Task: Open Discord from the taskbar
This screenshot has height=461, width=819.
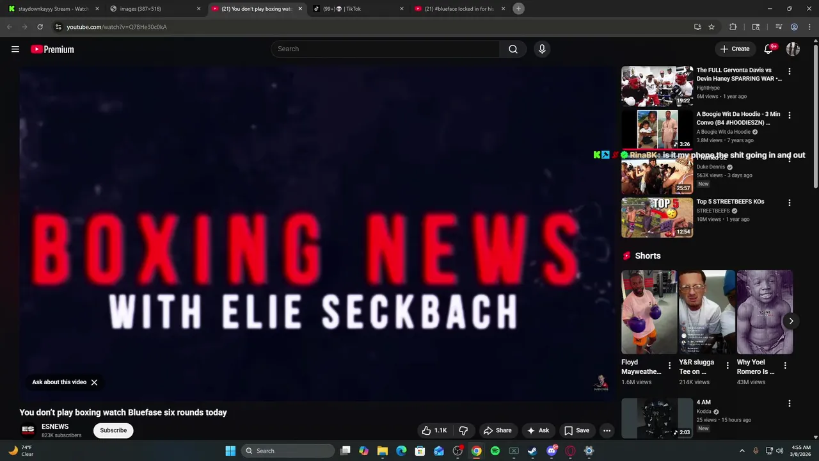Action: point(552,451)
